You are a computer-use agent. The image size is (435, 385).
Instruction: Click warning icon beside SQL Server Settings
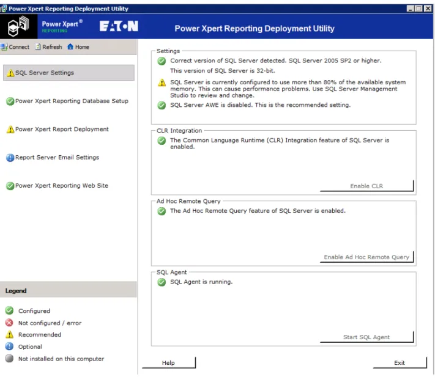[x=10, y=73]
